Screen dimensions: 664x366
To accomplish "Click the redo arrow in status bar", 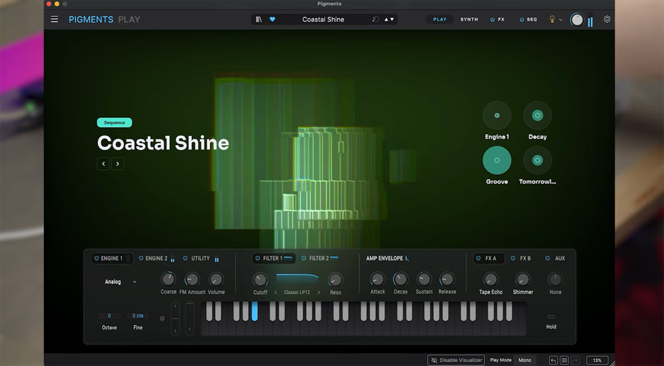I will pos(575,360).
